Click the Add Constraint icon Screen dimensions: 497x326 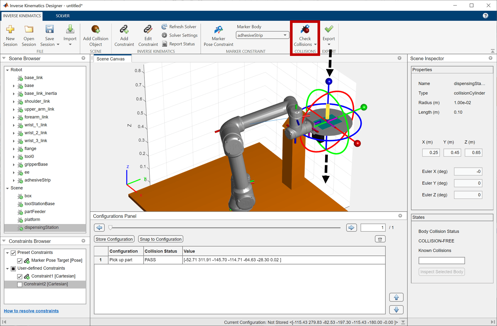[x=124, y=29]
